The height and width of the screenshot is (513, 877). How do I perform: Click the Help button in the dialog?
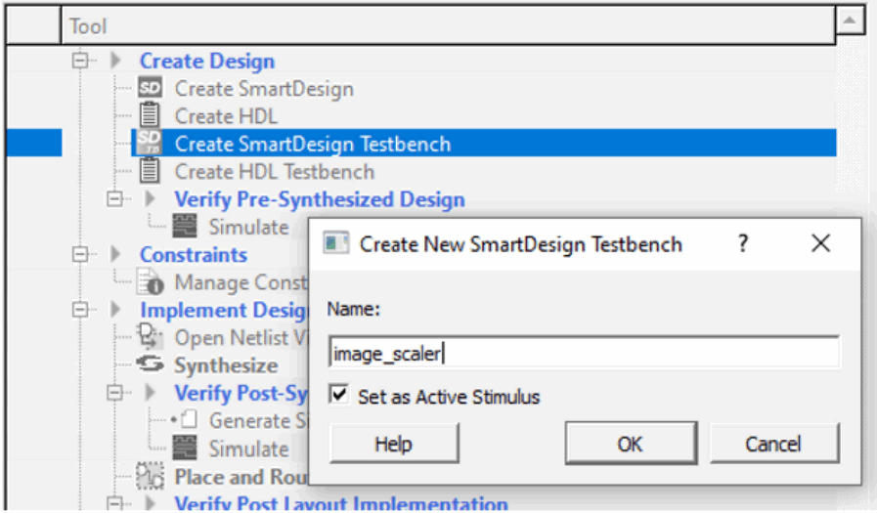pos(394,444)
